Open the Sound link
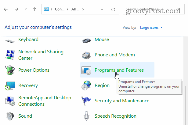The width and height of the screenshot is (188, 125). [x=25, y=116]
